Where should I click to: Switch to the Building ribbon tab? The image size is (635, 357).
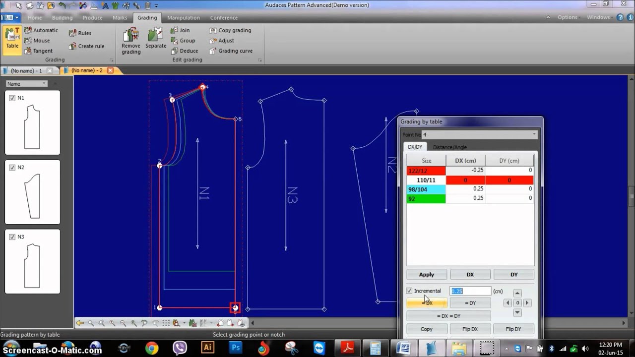point(62,17)
